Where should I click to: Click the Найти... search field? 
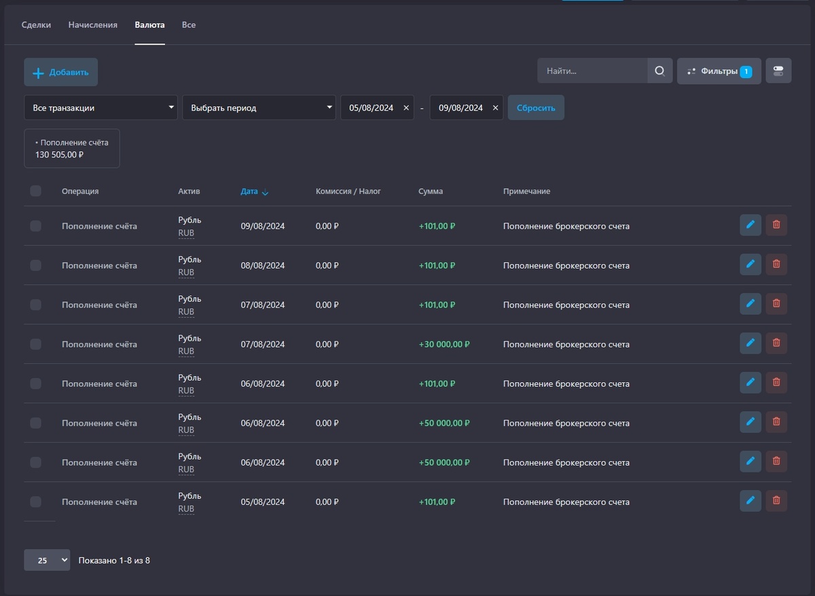[592, 71]
